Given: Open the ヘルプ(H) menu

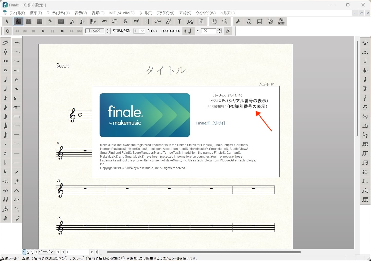Looking at the screenshot, I should point(227,13).
